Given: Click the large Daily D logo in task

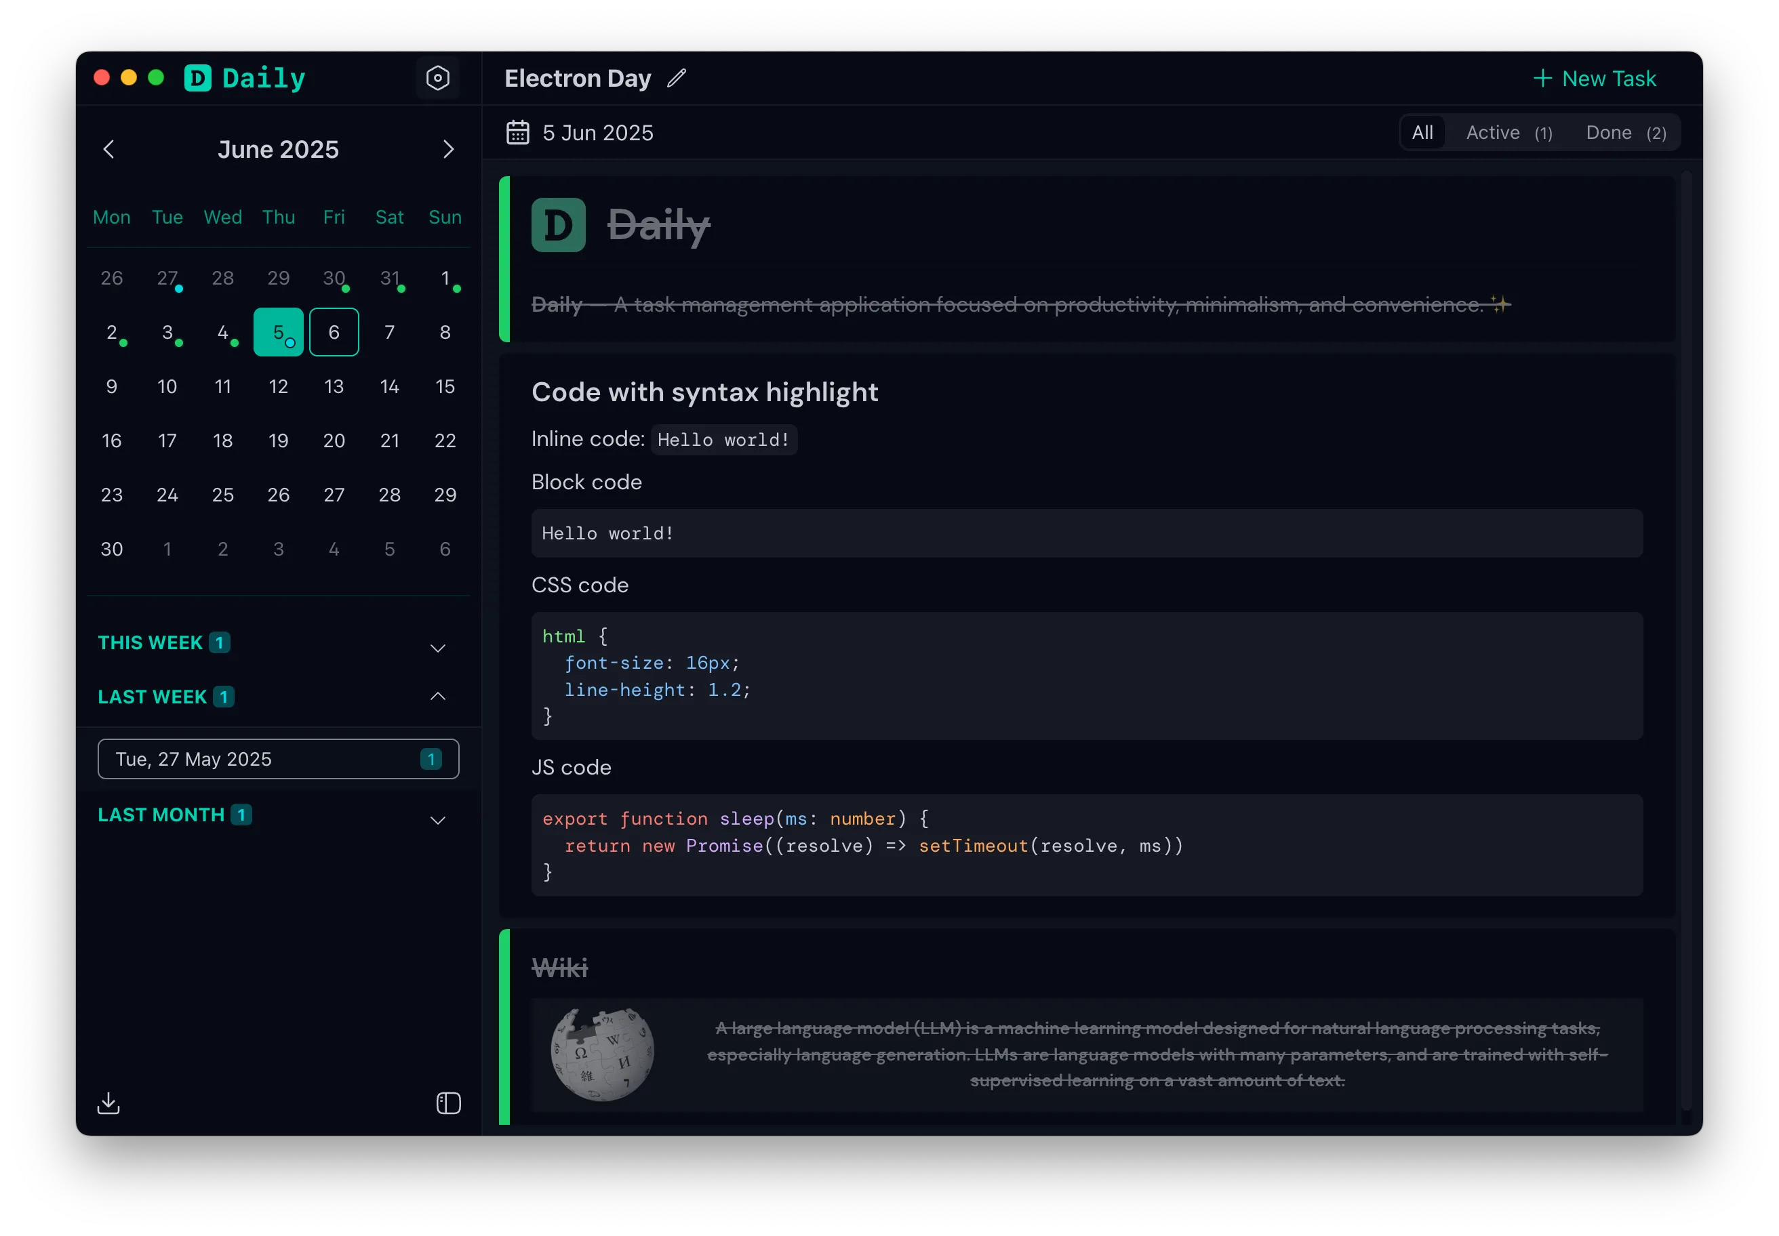Looking at the screenshot, I should point(558,224).
